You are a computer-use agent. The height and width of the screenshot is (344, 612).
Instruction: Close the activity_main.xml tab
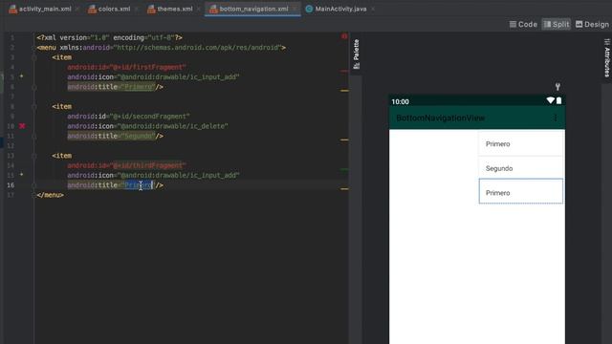pos(77,9)
